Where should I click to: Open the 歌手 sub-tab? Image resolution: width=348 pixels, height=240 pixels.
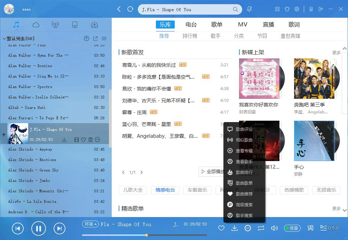point(215,36)
